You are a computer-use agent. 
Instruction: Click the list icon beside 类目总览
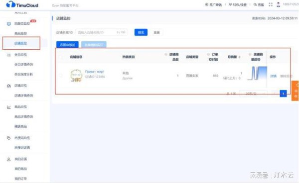[9, 55]
